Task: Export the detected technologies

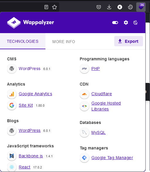Action: coord(129,41)
